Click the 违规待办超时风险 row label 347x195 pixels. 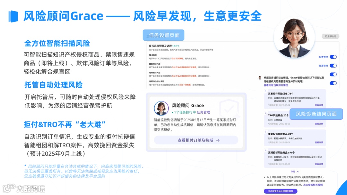point(156,81)
